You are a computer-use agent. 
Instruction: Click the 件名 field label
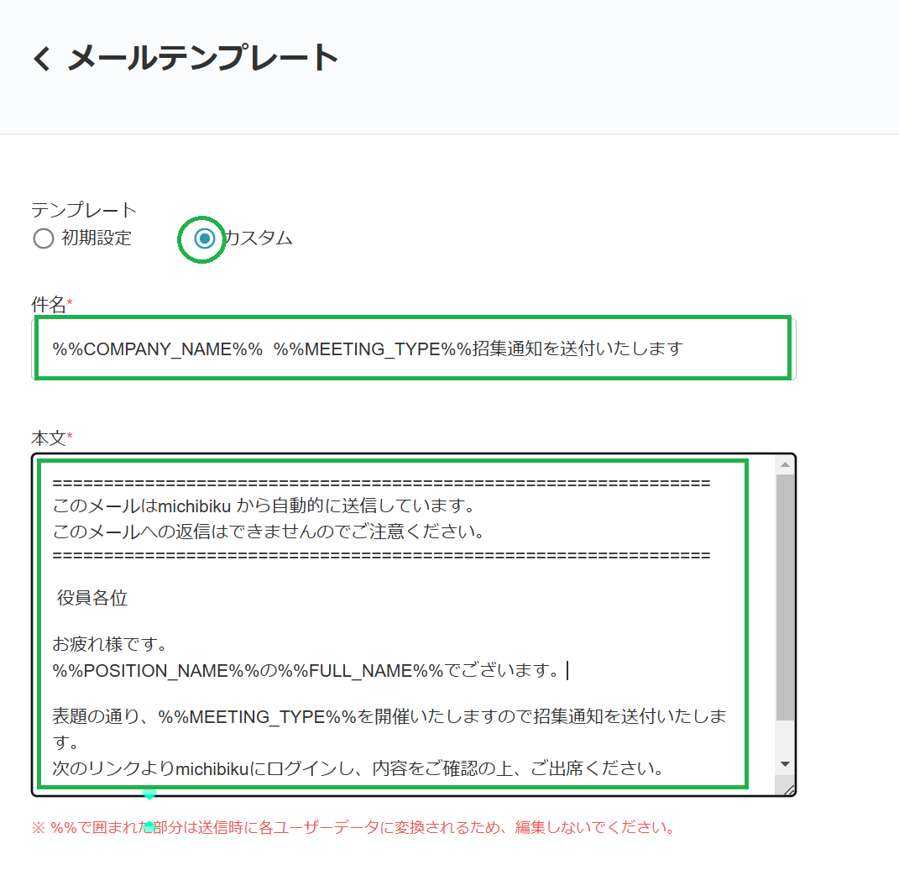coord(47,305)
